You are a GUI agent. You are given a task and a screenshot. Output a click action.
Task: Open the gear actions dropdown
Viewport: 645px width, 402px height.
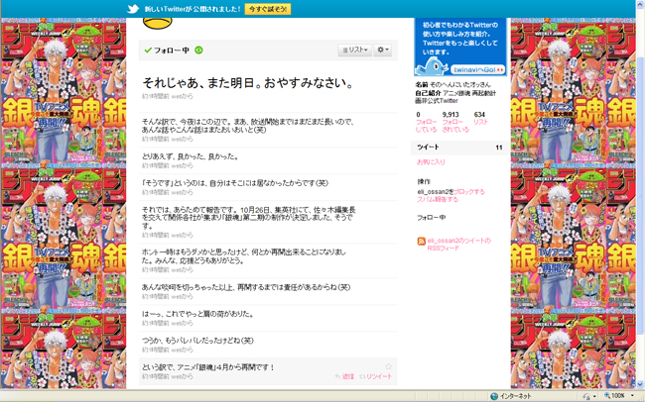(x=383, y=50)
